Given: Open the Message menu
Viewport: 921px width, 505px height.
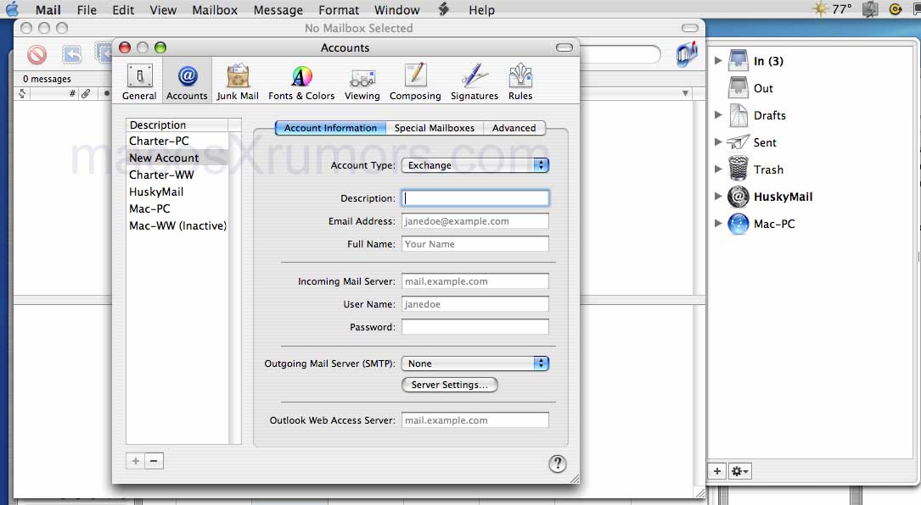Looking at the screenshot, I should click(x=278, y=10).
